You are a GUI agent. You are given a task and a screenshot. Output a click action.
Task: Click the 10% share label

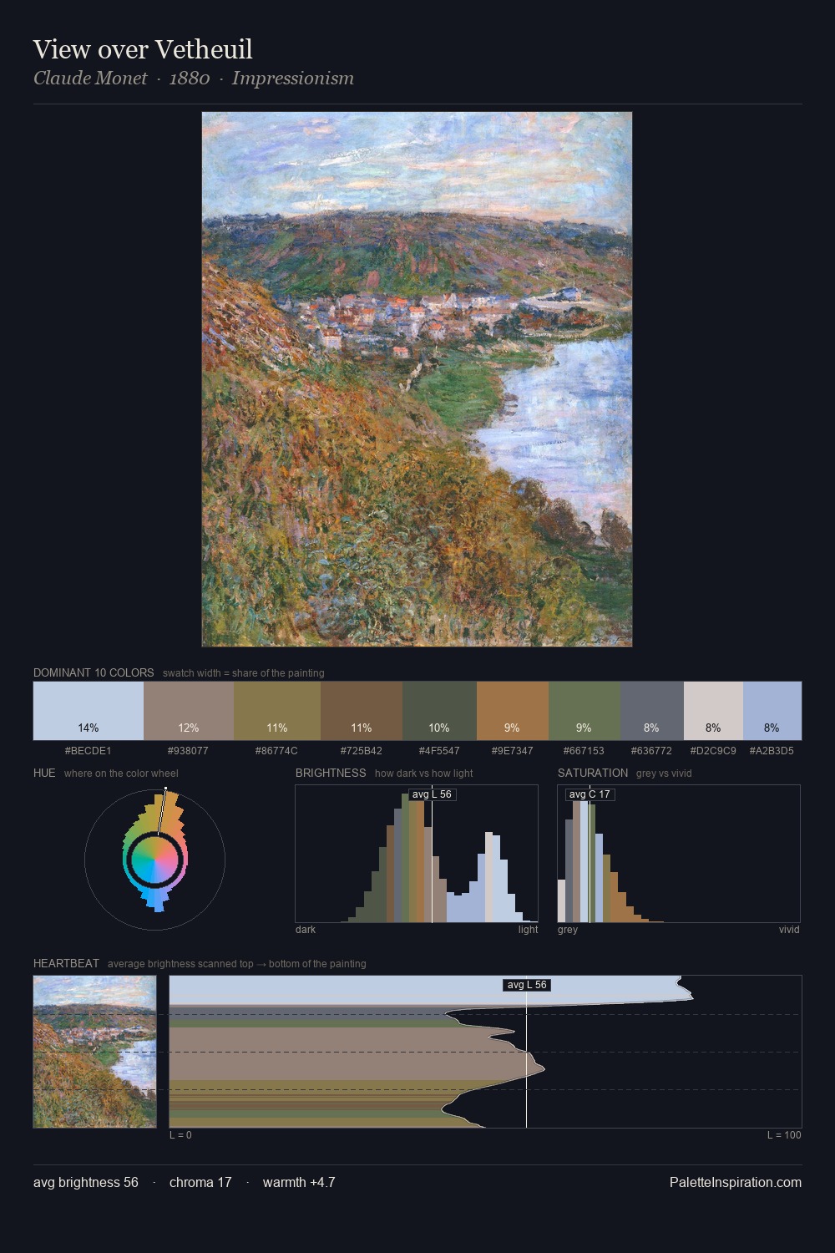[439, 728]
